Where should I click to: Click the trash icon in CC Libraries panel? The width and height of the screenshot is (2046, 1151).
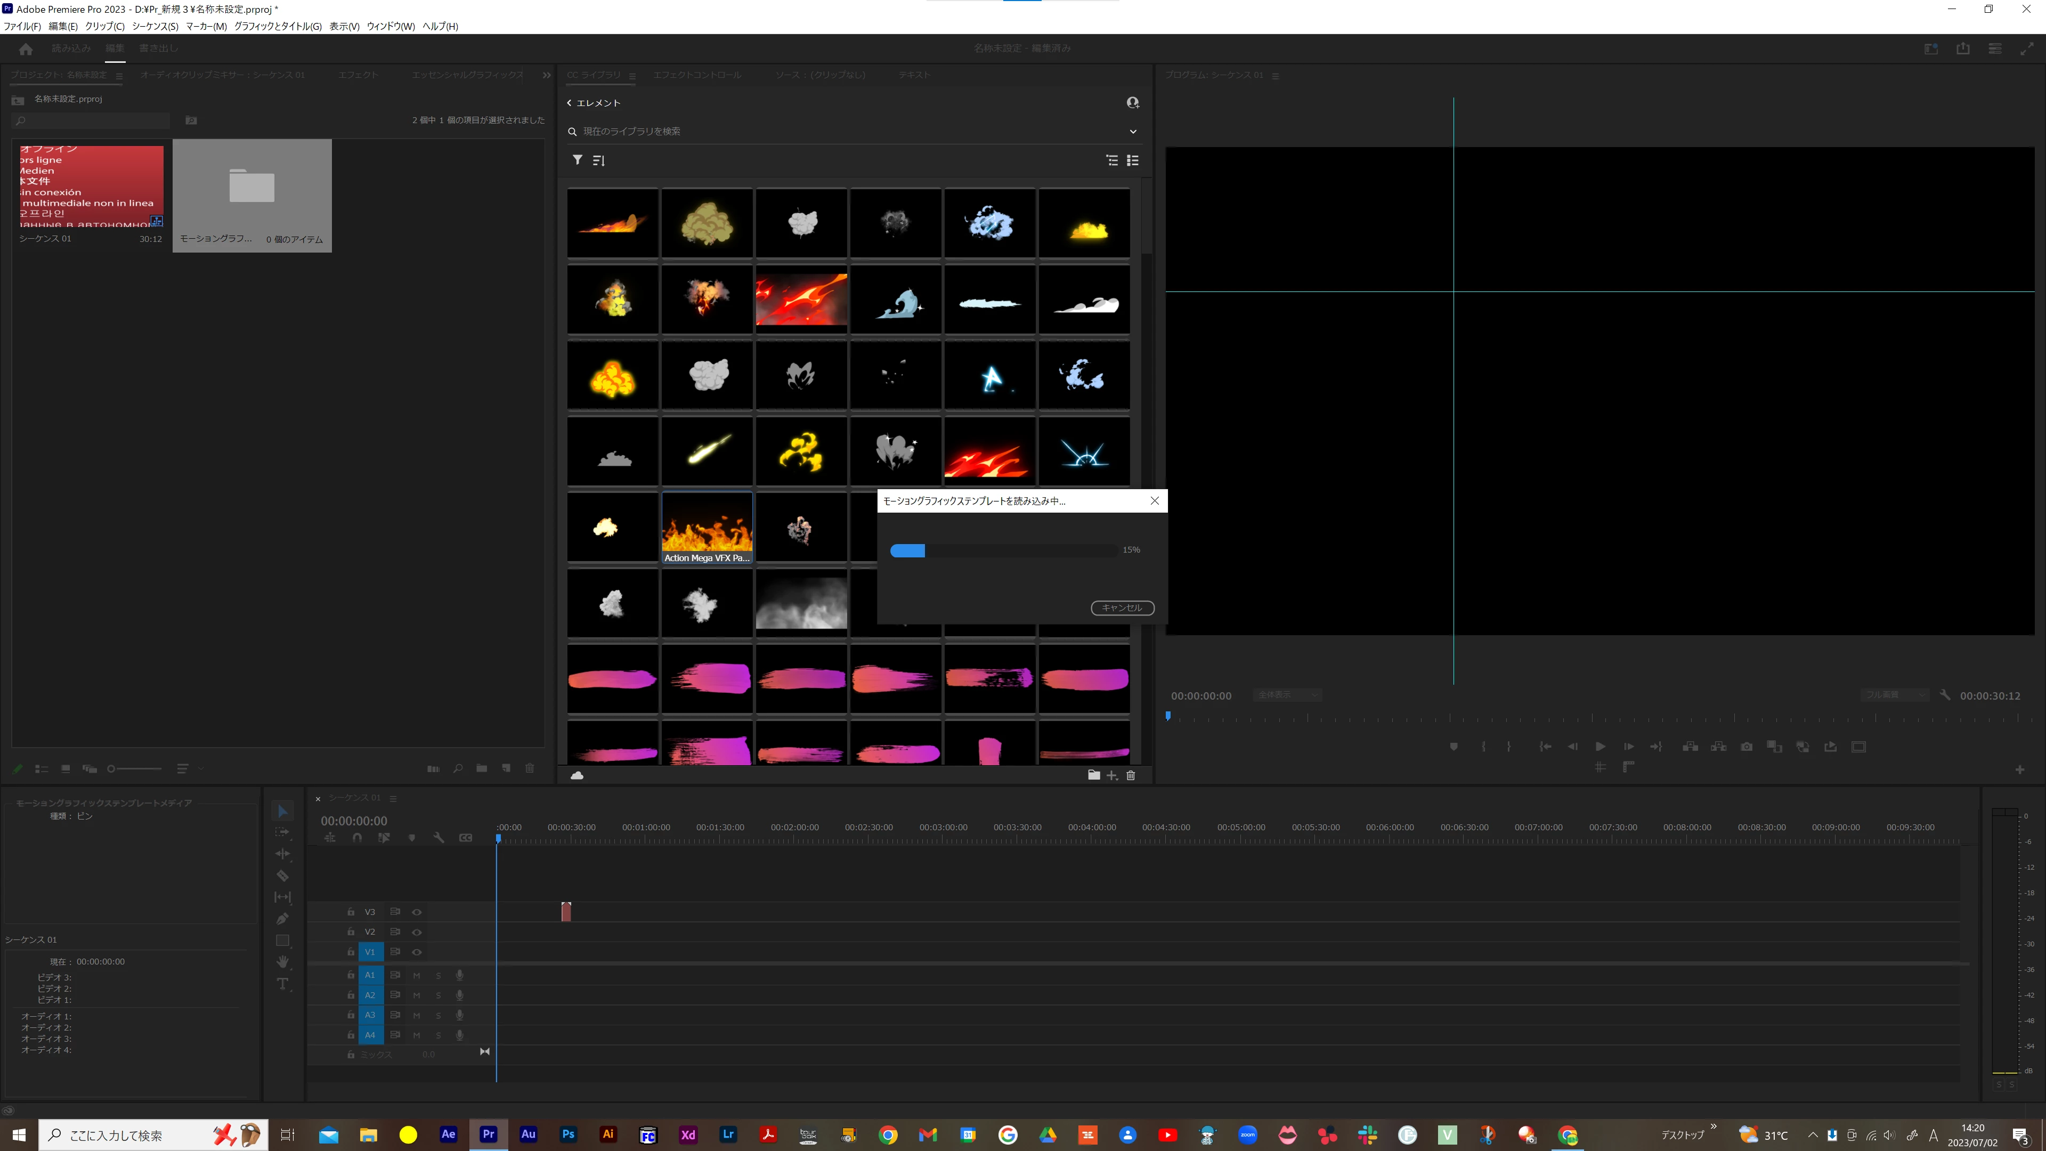click(x=1131, y=775)
